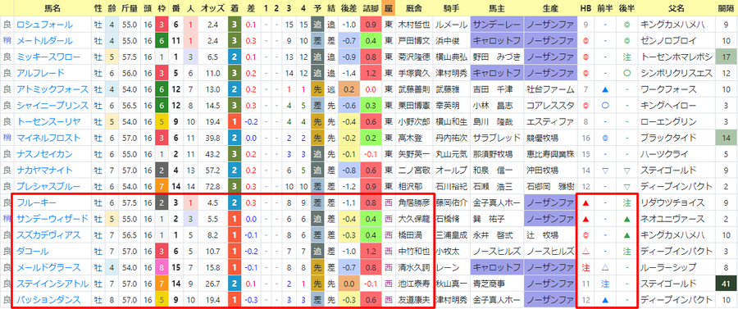Click trainer name 手塚貴久
738x309 pixels.
[414, 74]
